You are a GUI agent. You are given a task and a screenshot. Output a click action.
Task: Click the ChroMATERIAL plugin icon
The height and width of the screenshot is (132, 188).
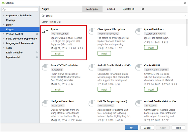click(139, 67)
